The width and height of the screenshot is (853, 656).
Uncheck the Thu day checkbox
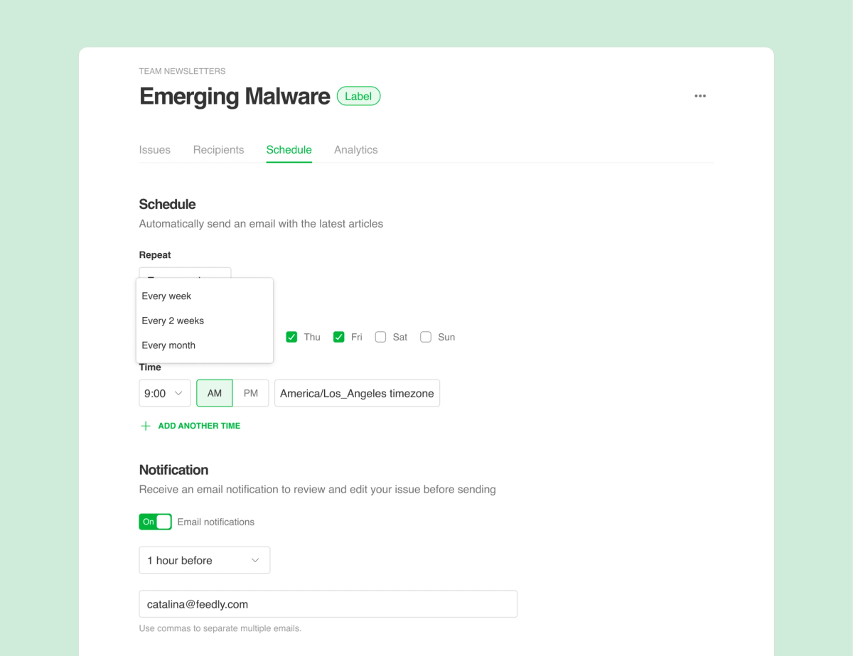click(291, 337)
